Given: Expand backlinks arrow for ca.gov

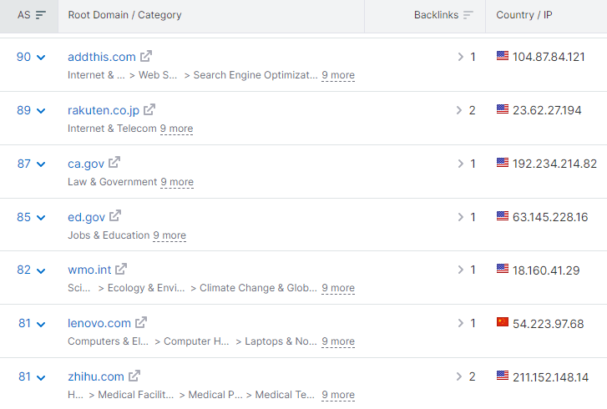Looking at the screenshot, I should (460, 164).
